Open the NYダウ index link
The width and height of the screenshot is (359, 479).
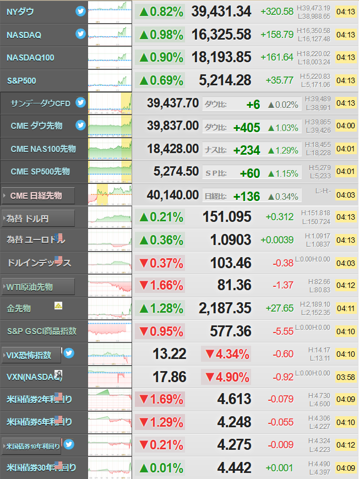20,12
